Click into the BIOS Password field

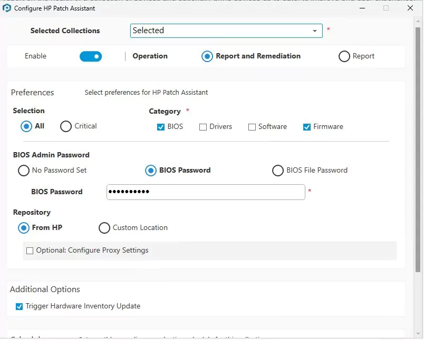(x=206, y=192)
